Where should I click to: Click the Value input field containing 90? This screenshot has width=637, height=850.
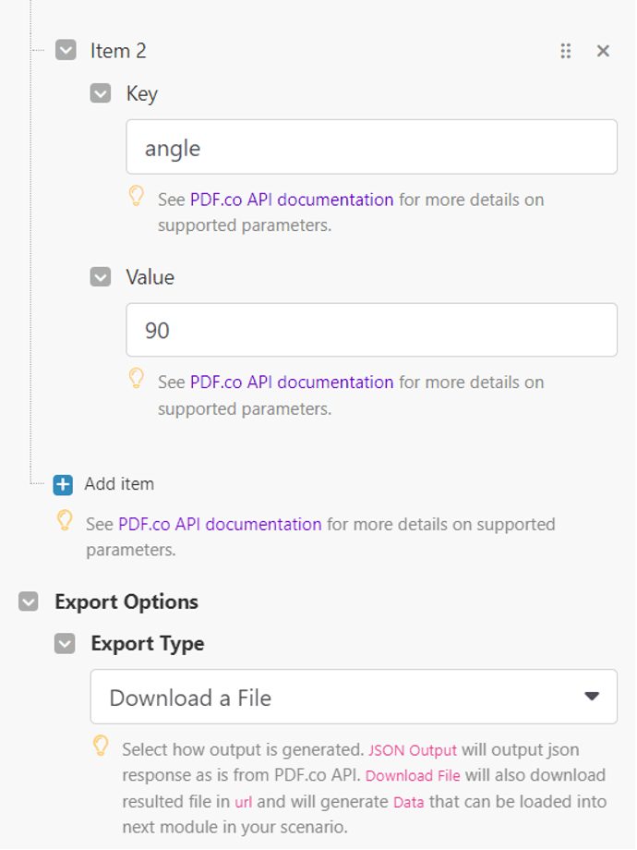click(x=371, y=330)
